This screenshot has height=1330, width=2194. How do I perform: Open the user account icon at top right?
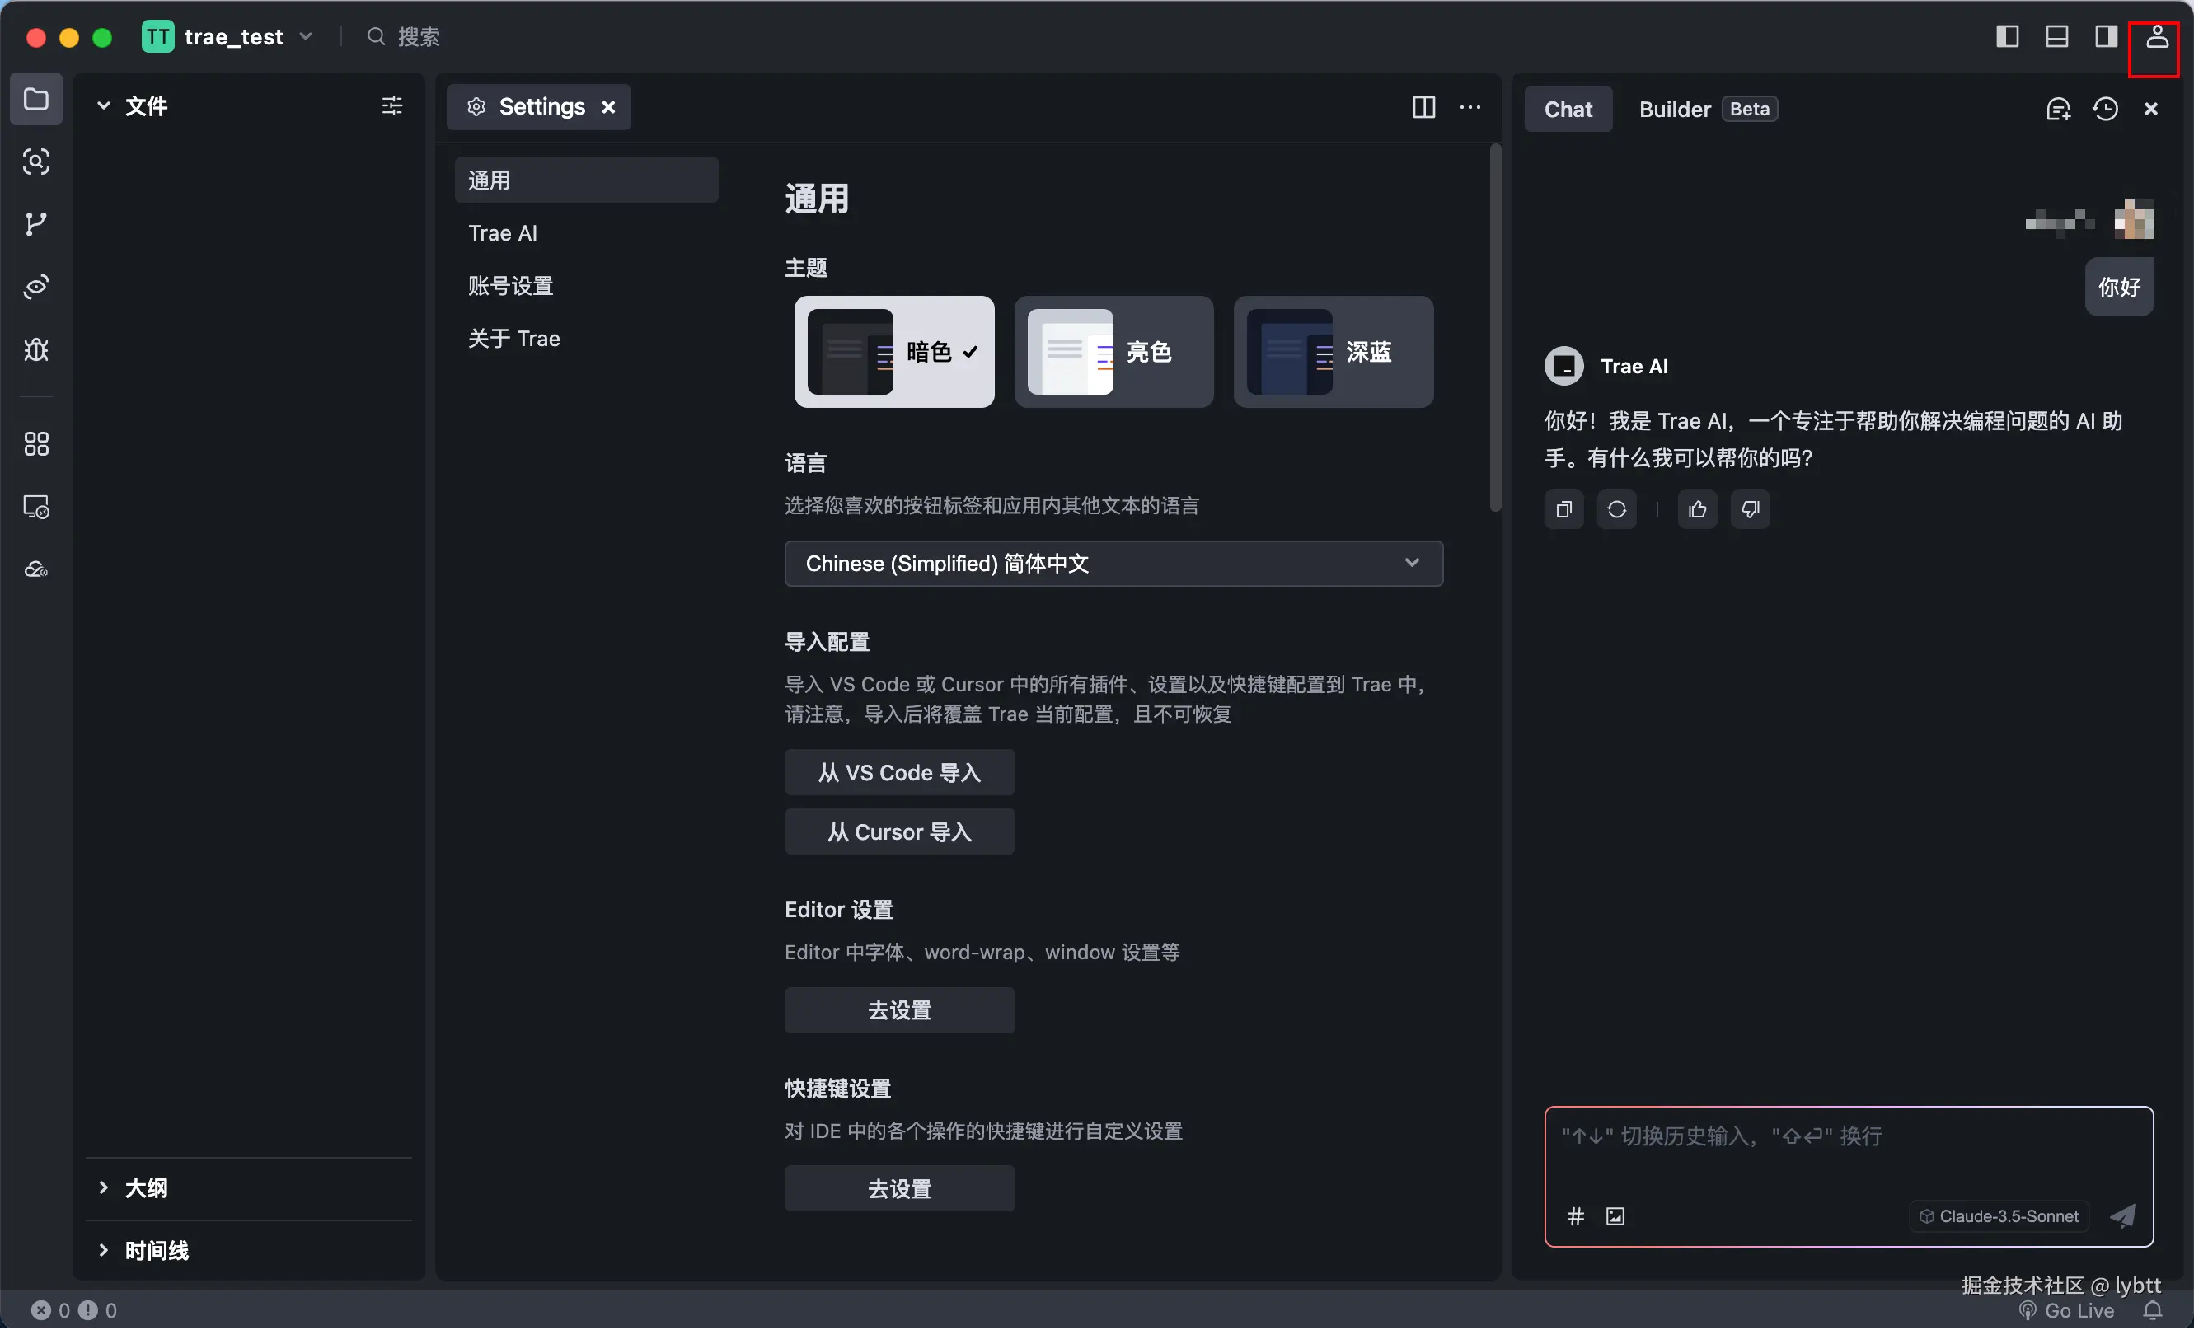click(x=2156, y=36)
